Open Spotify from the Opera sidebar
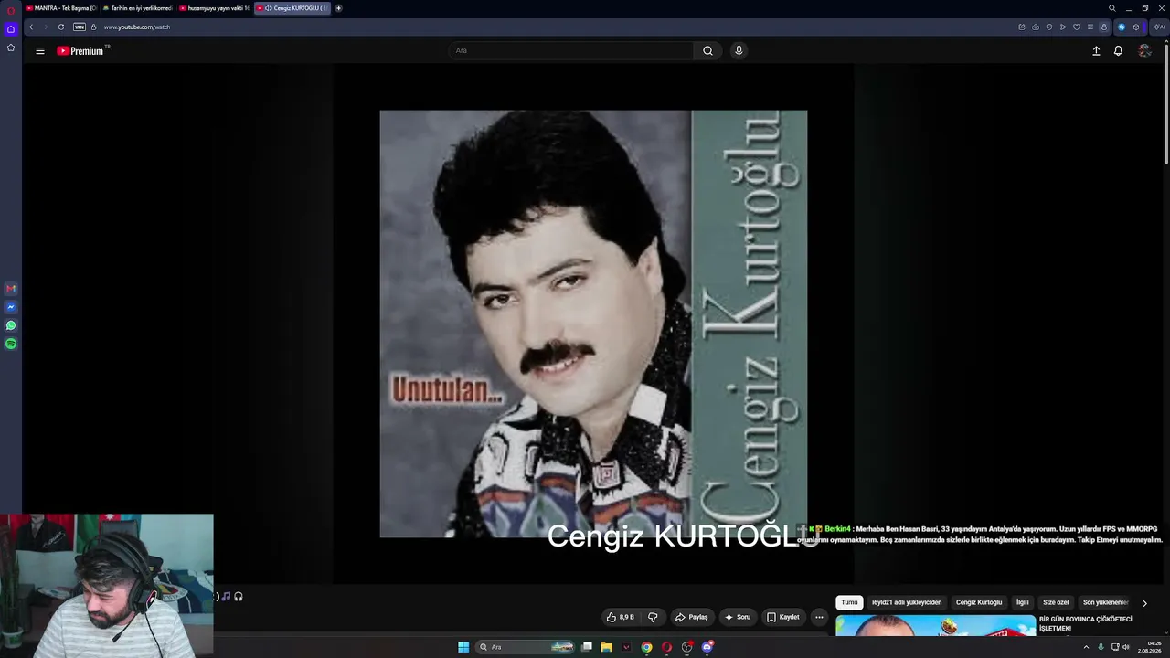Viewport: 1170px width, 658px height. 11,344
